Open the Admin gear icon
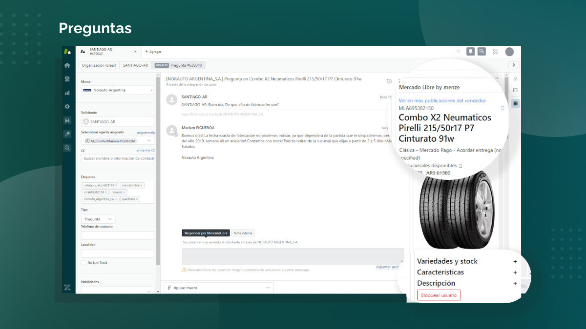The height and width of the screenshot is (329, 586). coord(67,106)
